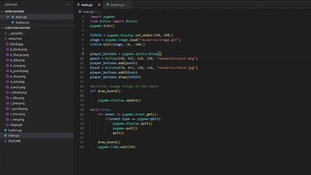The image size is (311, 175).
Task: Click Python icon beside button.py in file tree
Action: point(5,130)
